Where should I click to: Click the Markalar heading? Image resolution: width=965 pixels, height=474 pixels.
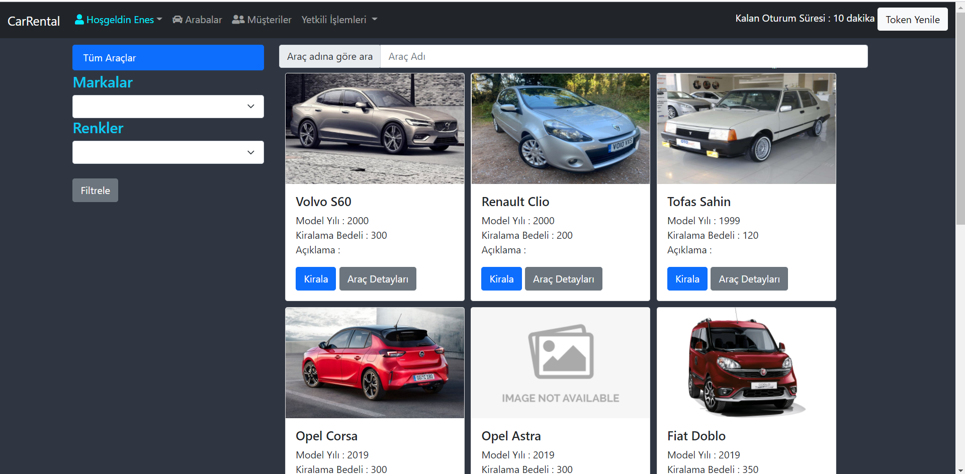tap(103, 82)
